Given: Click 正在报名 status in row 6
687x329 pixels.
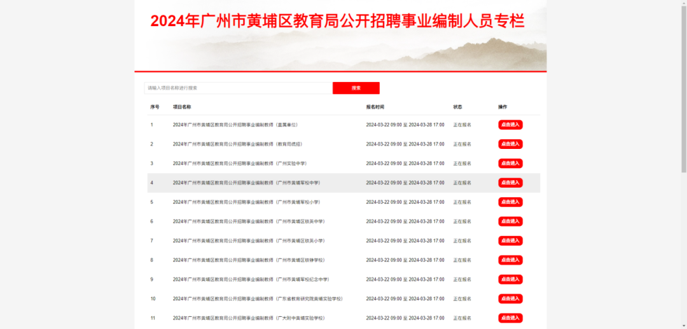Looking at the screenshot, I should [x=462, y=221].
